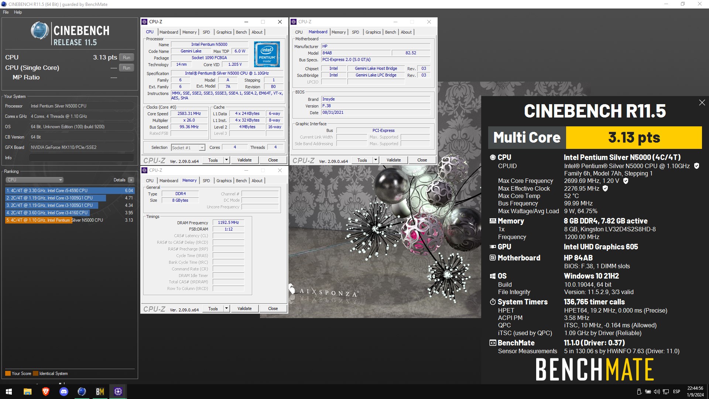
Task: Click the Memory icon in BenchMate panel
Action: [x=493, y=221]
